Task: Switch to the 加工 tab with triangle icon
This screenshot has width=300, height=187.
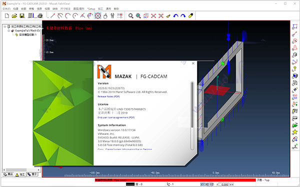Action: 20,174
